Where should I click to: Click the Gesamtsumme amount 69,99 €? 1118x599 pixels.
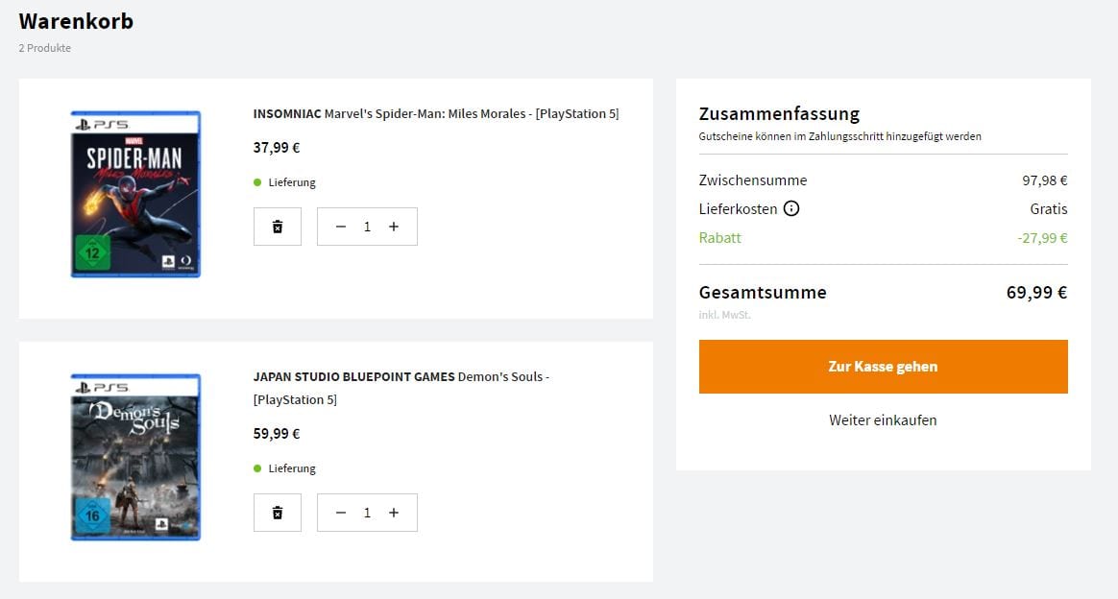(1036, 293)
